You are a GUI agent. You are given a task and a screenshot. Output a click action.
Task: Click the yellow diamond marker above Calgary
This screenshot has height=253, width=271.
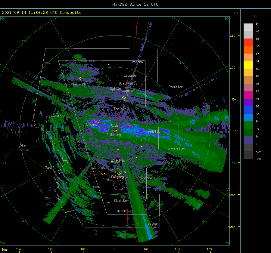coord(119,173)
